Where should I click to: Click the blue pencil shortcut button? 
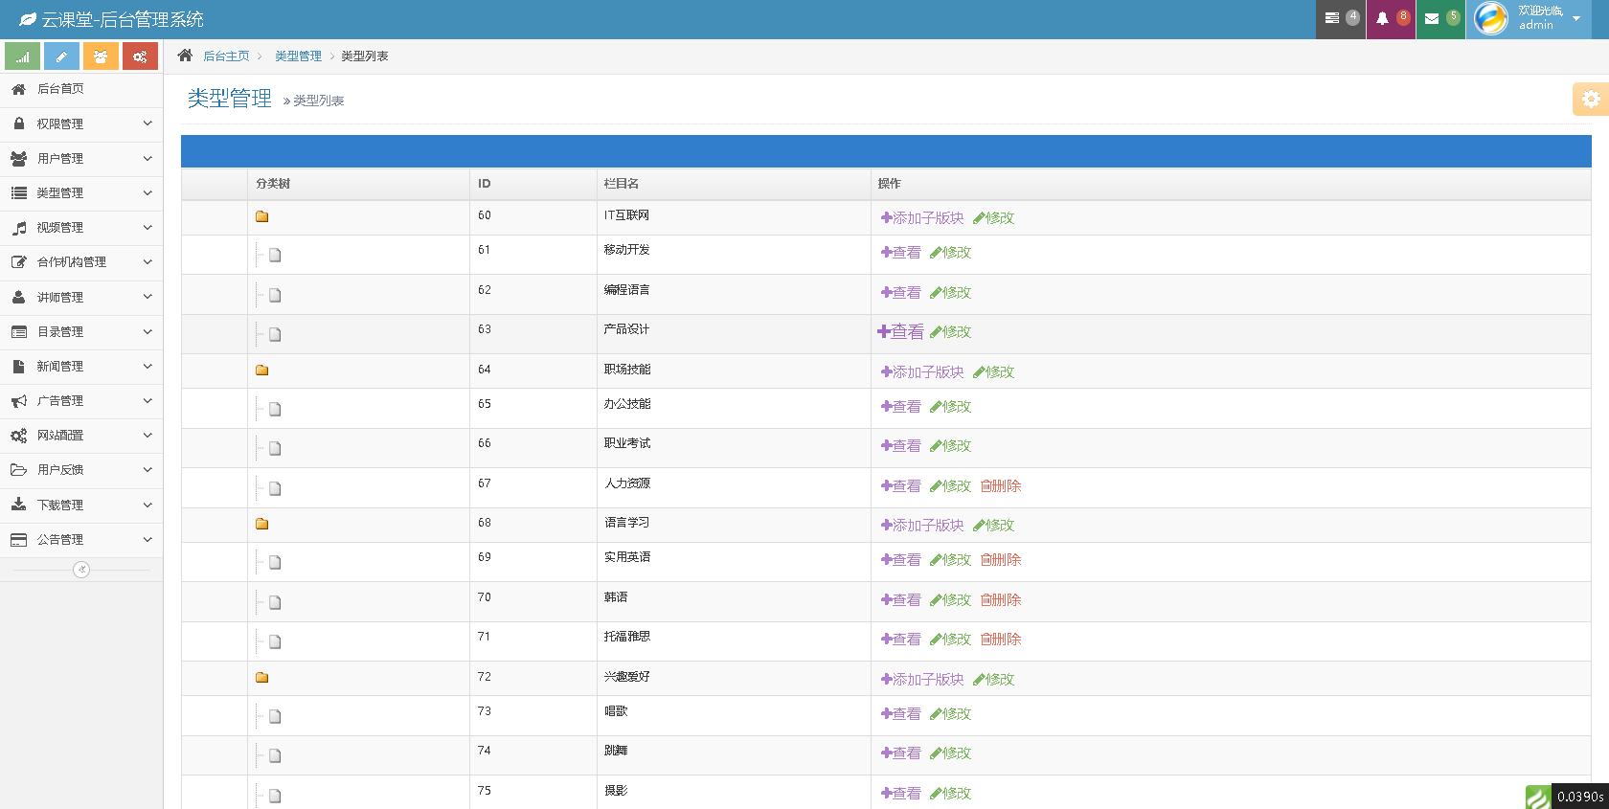pyautogui.click(x=61, y=56)
